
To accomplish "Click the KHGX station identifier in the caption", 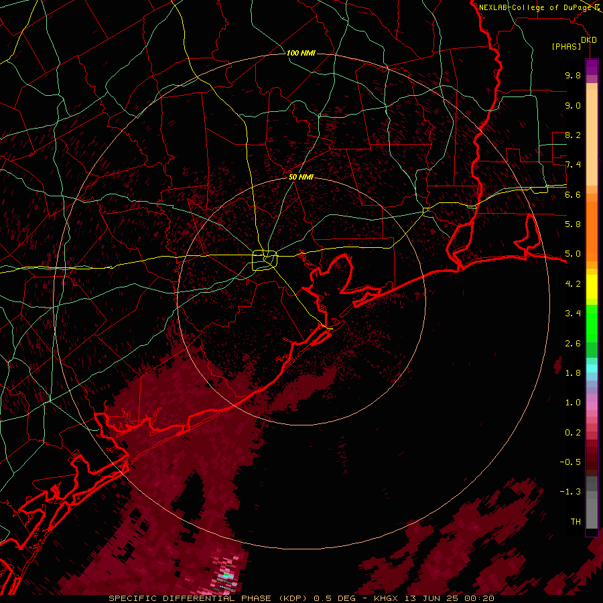I will tap(386, 598).
